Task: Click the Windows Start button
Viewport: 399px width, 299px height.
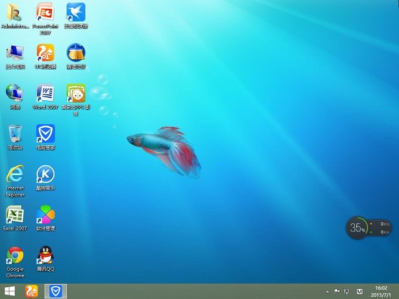Action: click(x=9, y=291)
